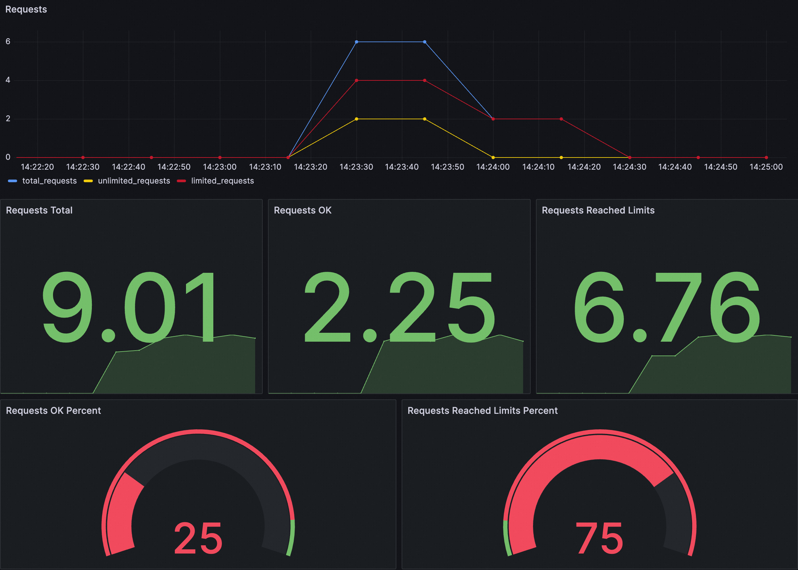Toggle total_requests series in legend
Viewport: 798px width, 570px height.
(x=49, y=181)
